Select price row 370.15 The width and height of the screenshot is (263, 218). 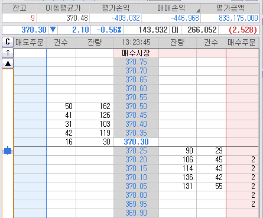coord(136,169)
